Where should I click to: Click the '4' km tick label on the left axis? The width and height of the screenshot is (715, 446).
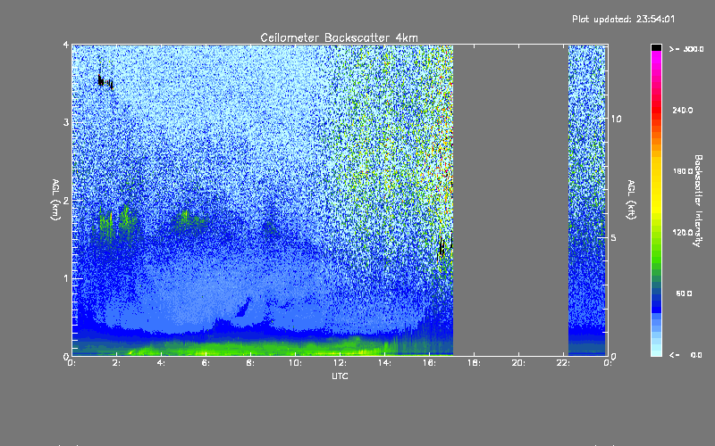click(66, 45)
